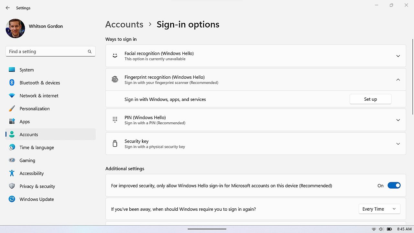Click Whitson Gordon user name
414x233 pixels.
pos(46,26)
